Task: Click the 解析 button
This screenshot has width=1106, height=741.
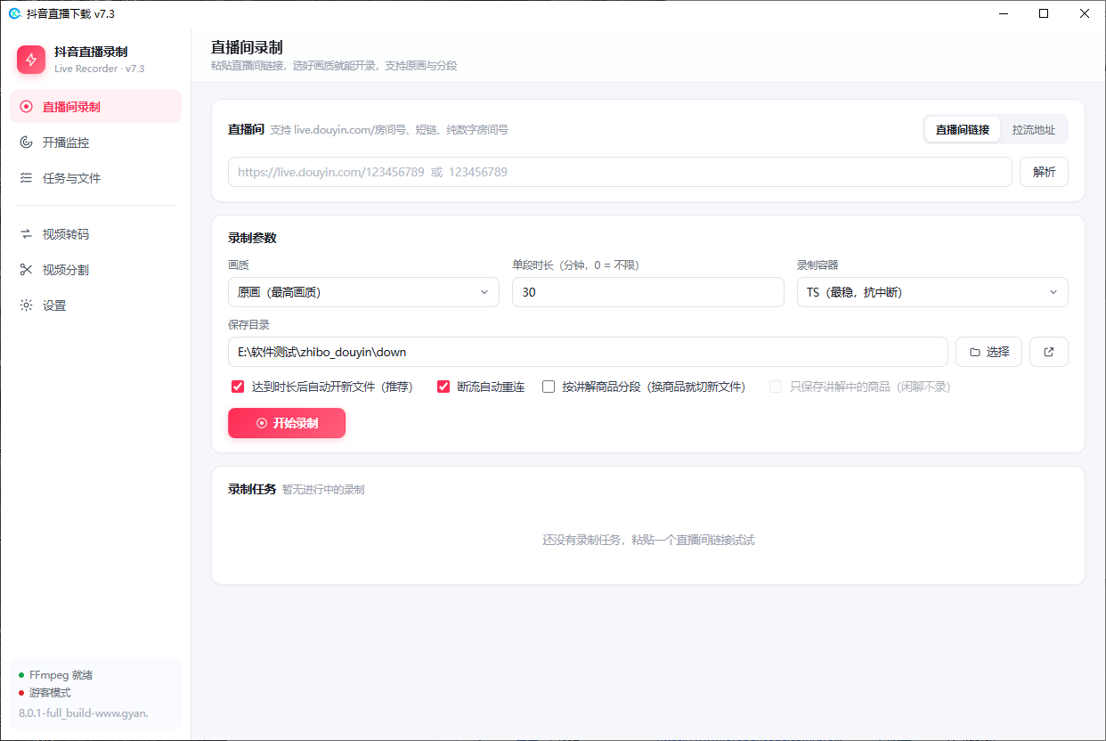Action: [1044, 172]
